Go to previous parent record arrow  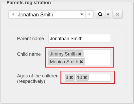coord(13,14)
